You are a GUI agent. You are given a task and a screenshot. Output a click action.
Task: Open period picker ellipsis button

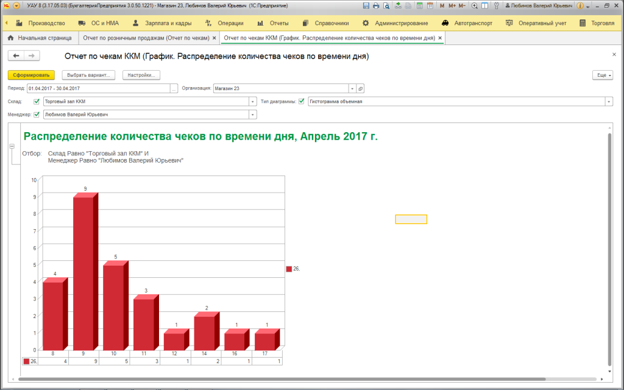coord(174,88)
